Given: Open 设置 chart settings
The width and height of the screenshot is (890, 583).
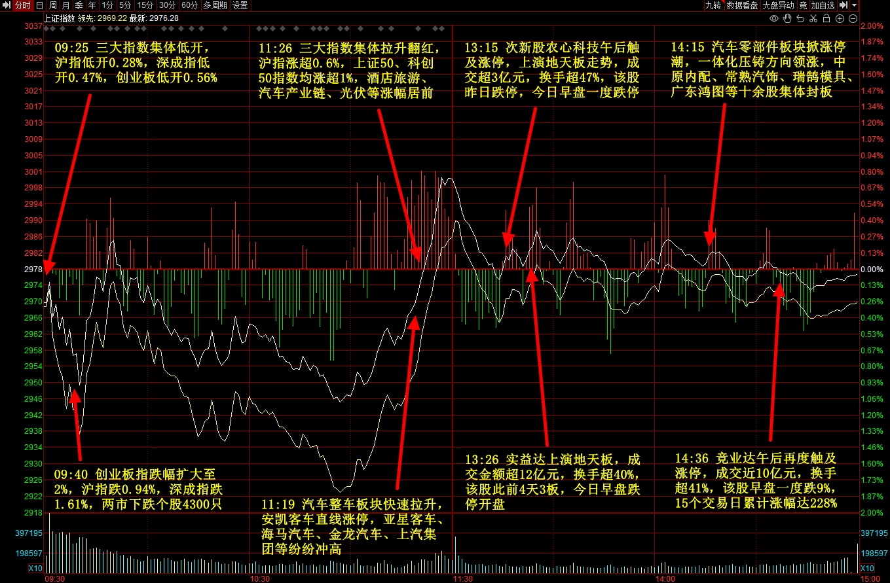Looking at the screenshot, I should tap(240, 5).
